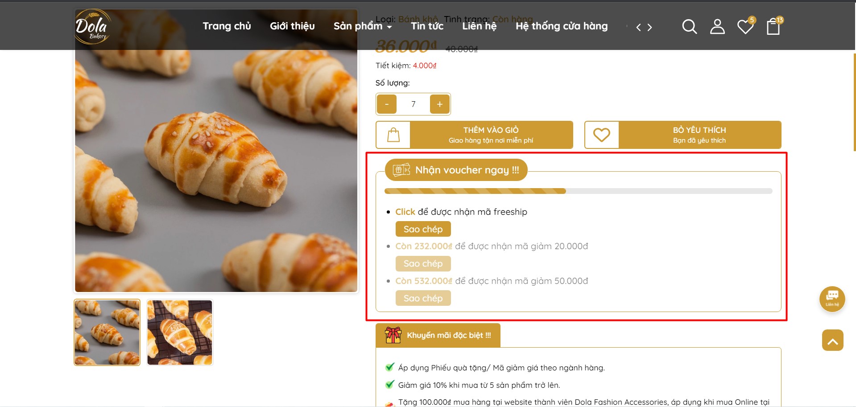Click the voucher progress bar
The image size is (856, 407).
[578, 191]
